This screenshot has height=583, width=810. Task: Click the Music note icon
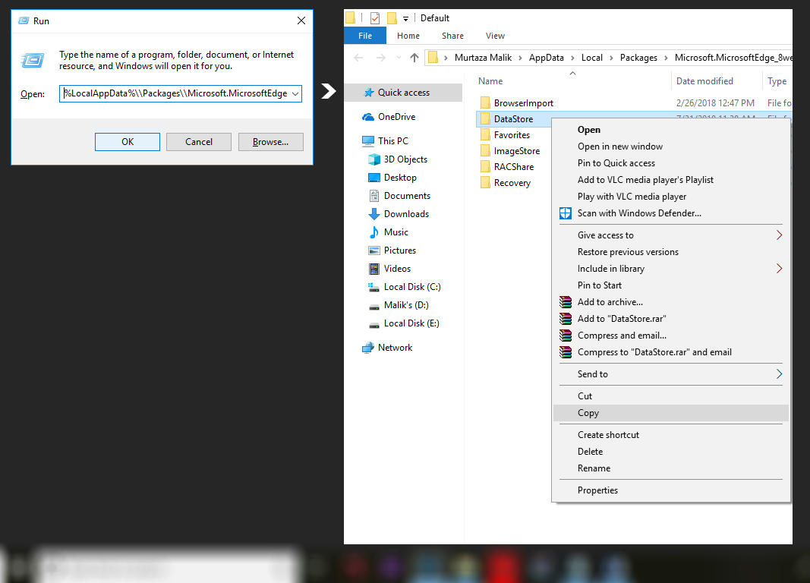coord(374,232)
